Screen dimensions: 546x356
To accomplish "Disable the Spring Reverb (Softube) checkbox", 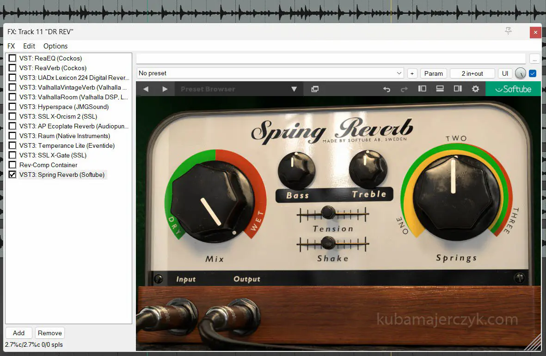I will click(12, 175).
